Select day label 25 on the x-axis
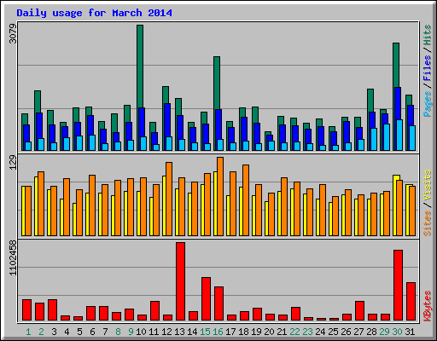The image size is (437, 341). [333, 332]
